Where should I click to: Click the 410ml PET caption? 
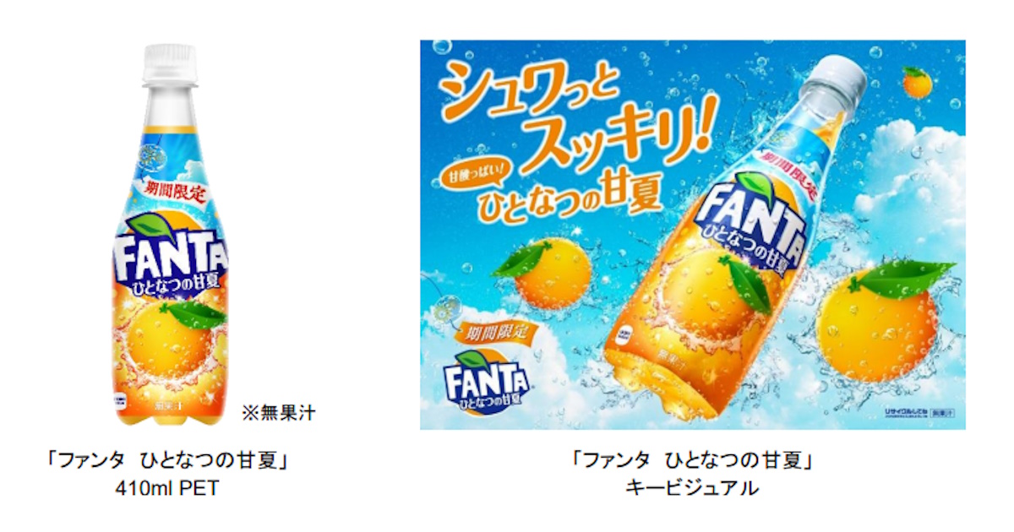(x=172, y=489)
